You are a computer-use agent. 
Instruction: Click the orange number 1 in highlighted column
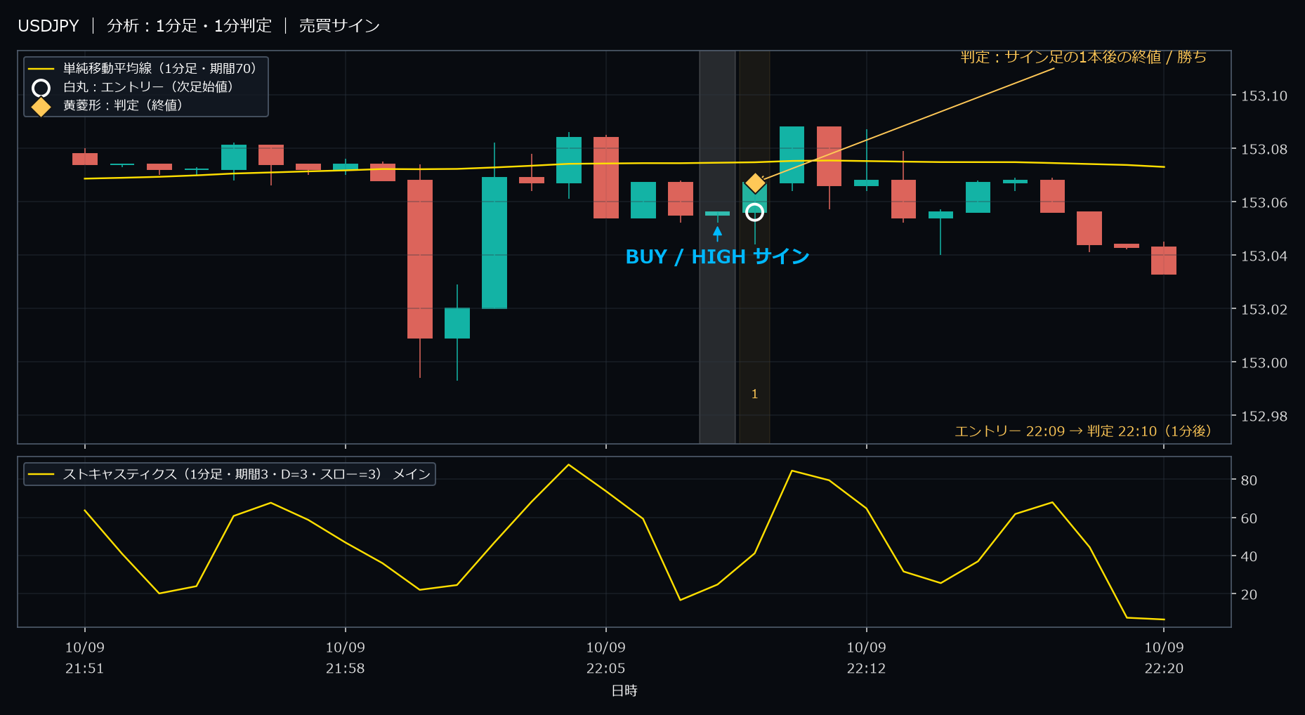[754, 394]
